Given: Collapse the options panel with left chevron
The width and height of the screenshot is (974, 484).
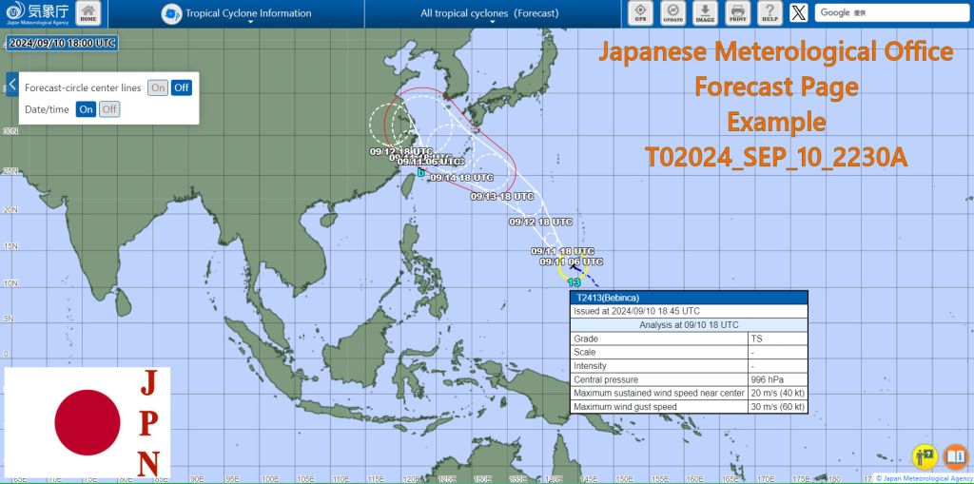Looking at the screenshot, I should tap(12, 83).
